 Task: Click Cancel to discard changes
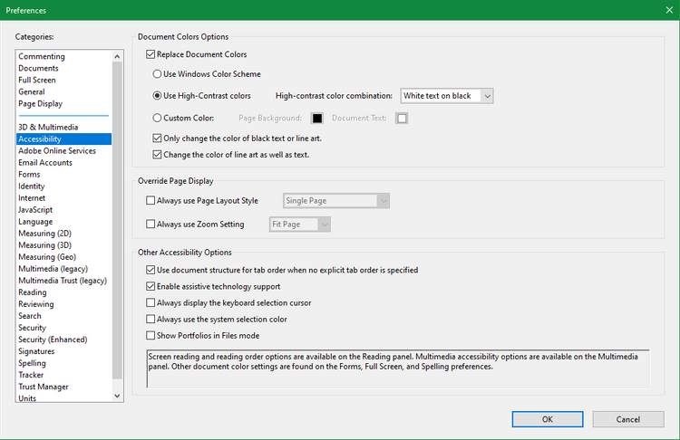click(x=628, y=419)
